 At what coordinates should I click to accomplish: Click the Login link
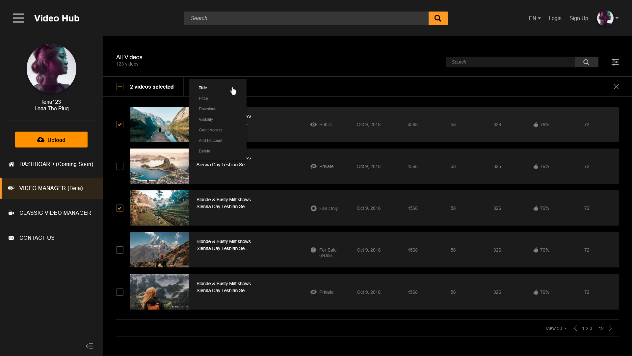click(555, 18)
